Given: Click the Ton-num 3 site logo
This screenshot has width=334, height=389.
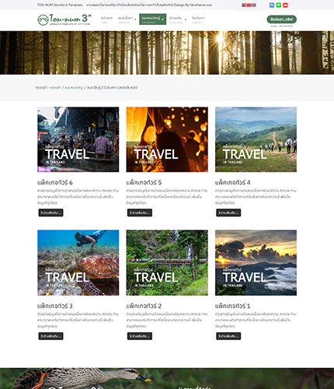Looking at the screenshot, I should click(64, 19).
